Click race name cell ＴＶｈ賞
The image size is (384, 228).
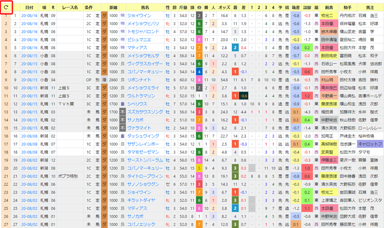pyautogui.click(x=66, y=104)
